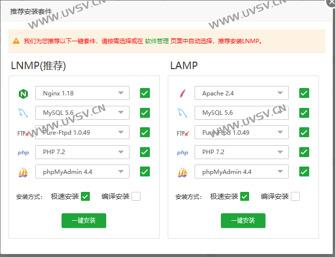The width and height of the screenshot is (335, 257).
Task: Uncheck the Apache 2.4 checkbox
Action: [x=304, y=93]
